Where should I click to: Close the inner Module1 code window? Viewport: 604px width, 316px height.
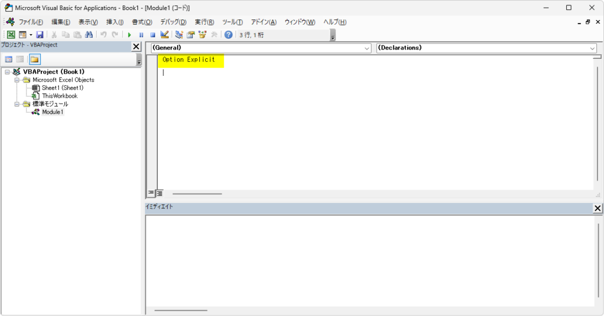click(x=598, y=22)
